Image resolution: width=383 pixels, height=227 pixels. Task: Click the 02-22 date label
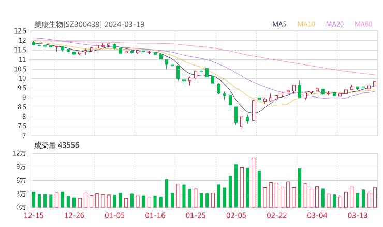coord(276,215)
